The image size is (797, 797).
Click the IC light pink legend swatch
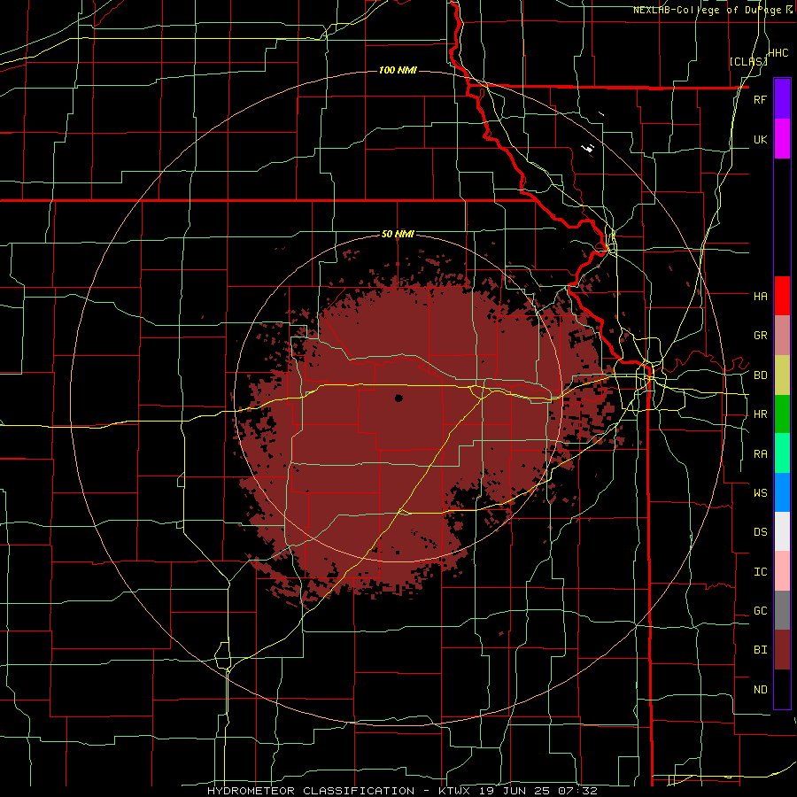782,571
